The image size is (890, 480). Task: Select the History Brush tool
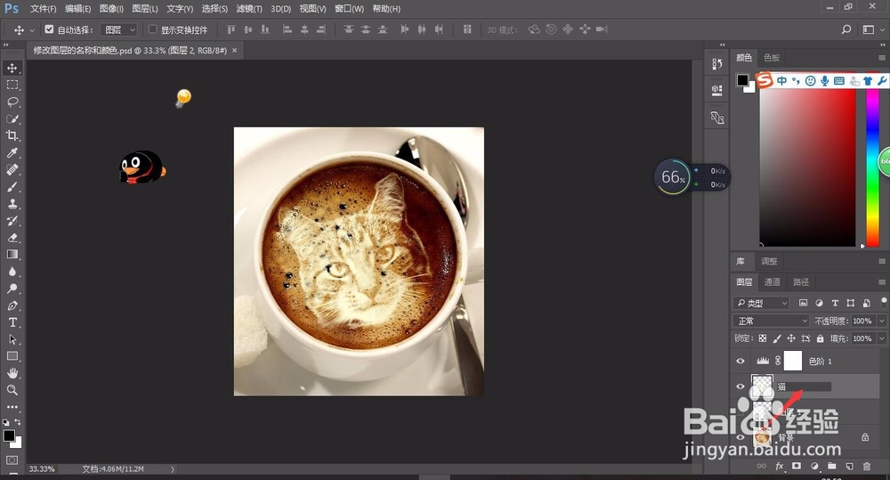[12, 220]
